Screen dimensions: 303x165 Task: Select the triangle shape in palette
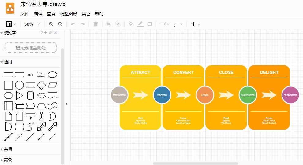[x=19, y=95]
